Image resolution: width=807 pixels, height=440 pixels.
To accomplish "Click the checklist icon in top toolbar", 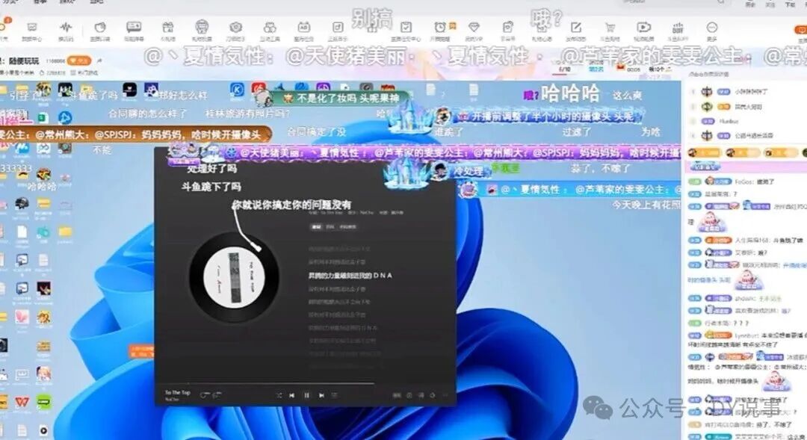I will 406,28.
